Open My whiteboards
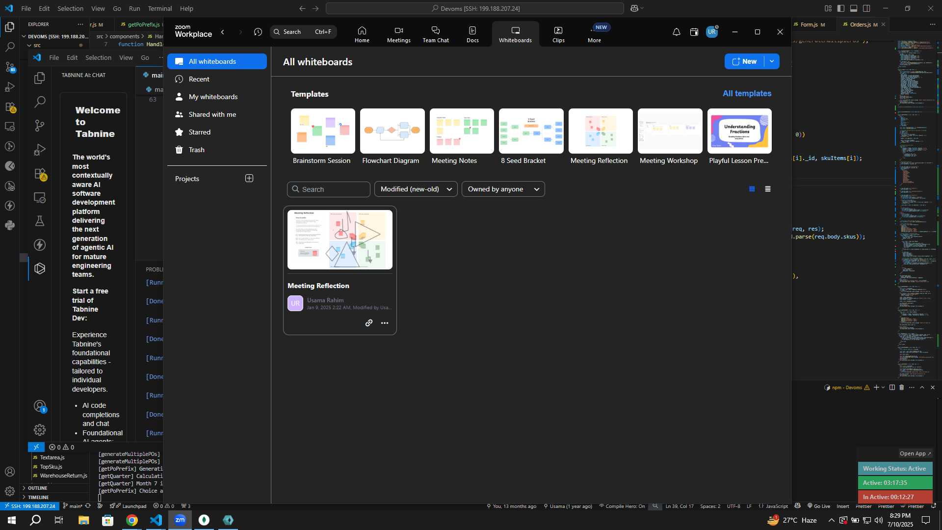This screenshot has width=942, height=530. (x=217, y=97)
